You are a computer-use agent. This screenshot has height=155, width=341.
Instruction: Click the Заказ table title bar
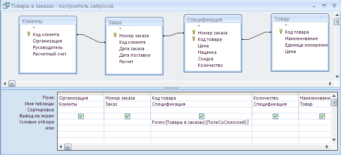(x=134, y=22)
